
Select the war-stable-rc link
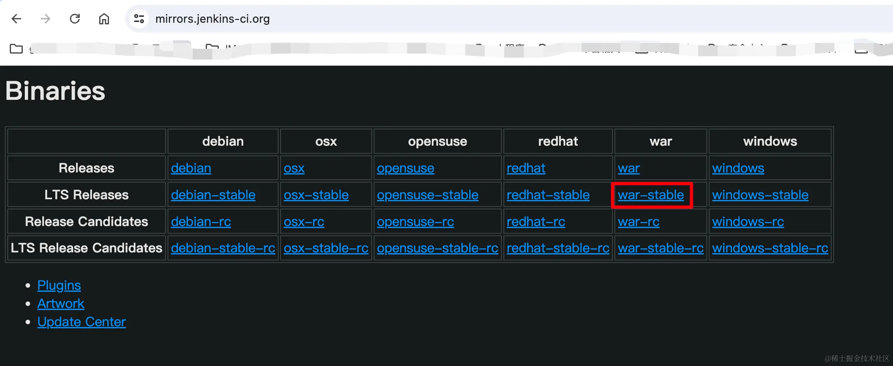660,248
